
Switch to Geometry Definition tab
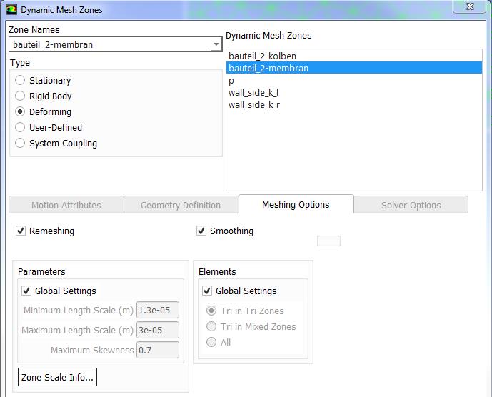click(181, 205)
